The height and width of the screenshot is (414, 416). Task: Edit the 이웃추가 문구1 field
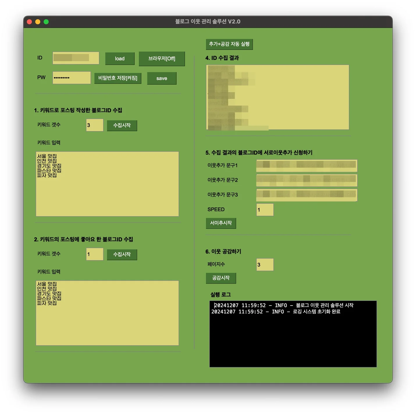(307, 166)
